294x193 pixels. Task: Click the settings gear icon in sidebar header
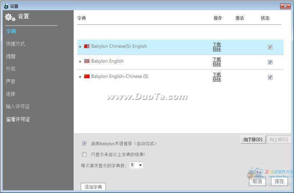click(10, 17)
